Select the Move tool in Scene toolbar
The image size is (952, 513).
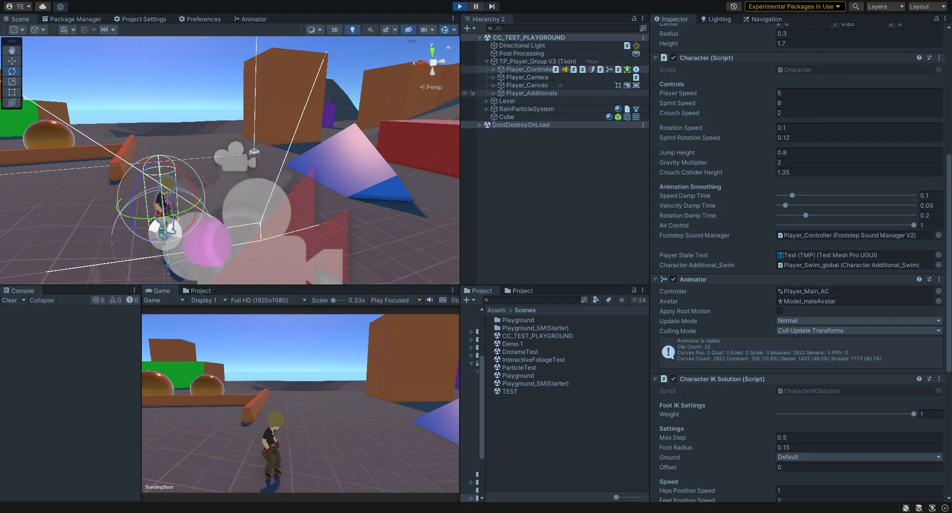12,61
